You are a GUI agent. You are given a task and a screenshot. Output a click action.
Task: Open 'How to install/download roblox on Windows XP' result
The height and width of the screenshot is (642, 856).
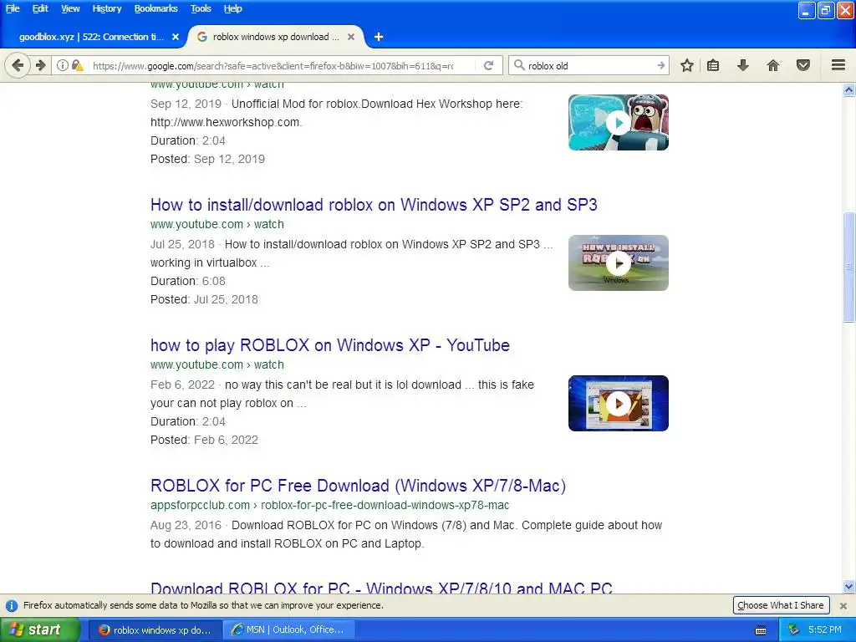[374, 205]
